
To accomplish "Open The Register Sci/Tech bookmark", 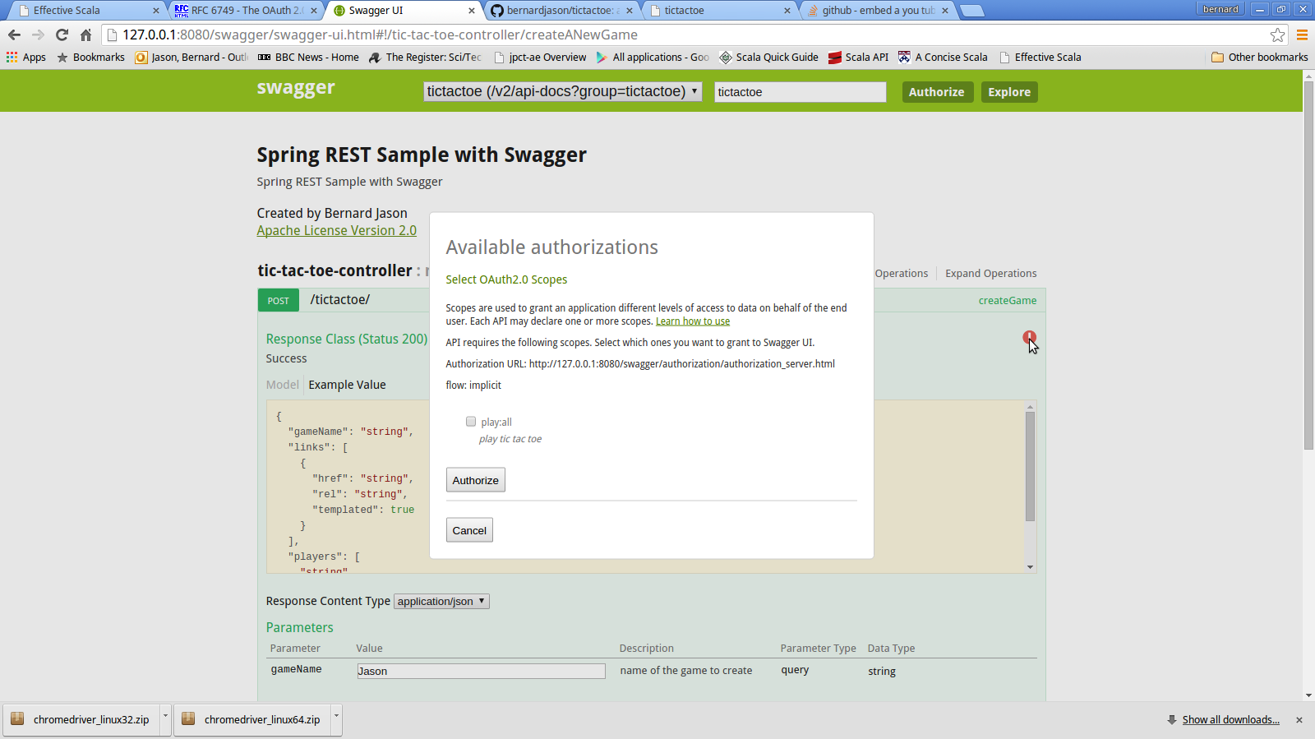I will (425, 57).
